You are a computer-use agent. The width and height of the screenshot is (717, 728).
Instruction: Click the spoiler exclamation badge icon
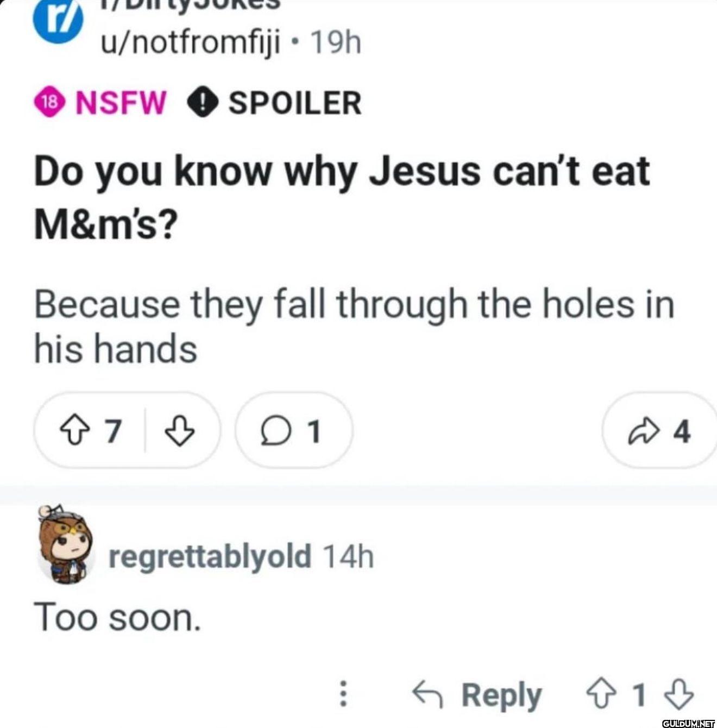click(203, 102)
